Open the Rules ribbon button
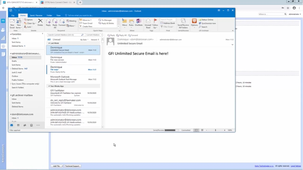 pos(131,23)
